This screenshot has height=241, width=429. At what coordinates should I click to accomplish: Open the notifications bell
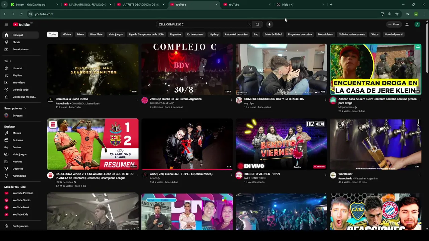click(x=407, y=24)
